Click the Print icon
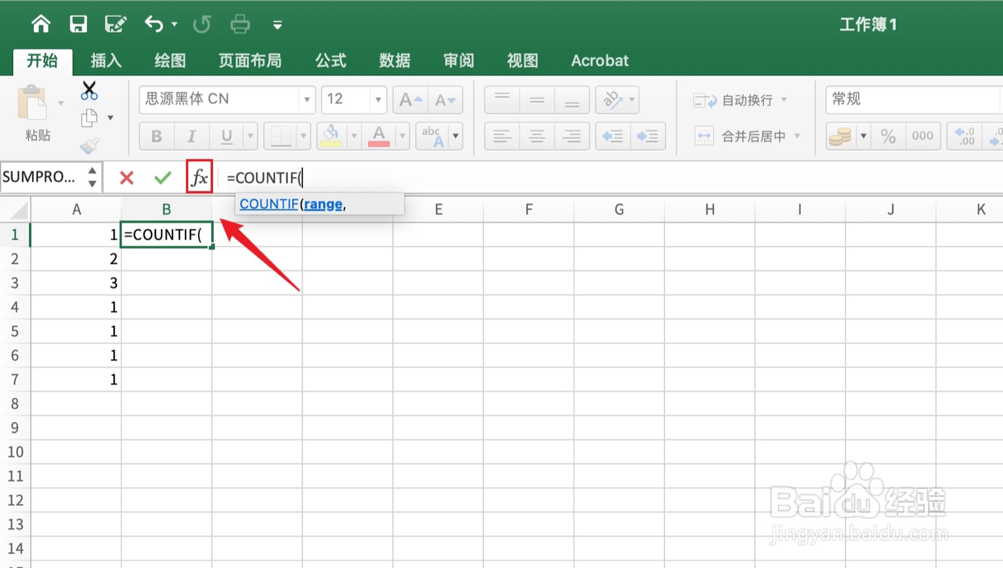The image size is (1003, 568). (x=240, y=24)
